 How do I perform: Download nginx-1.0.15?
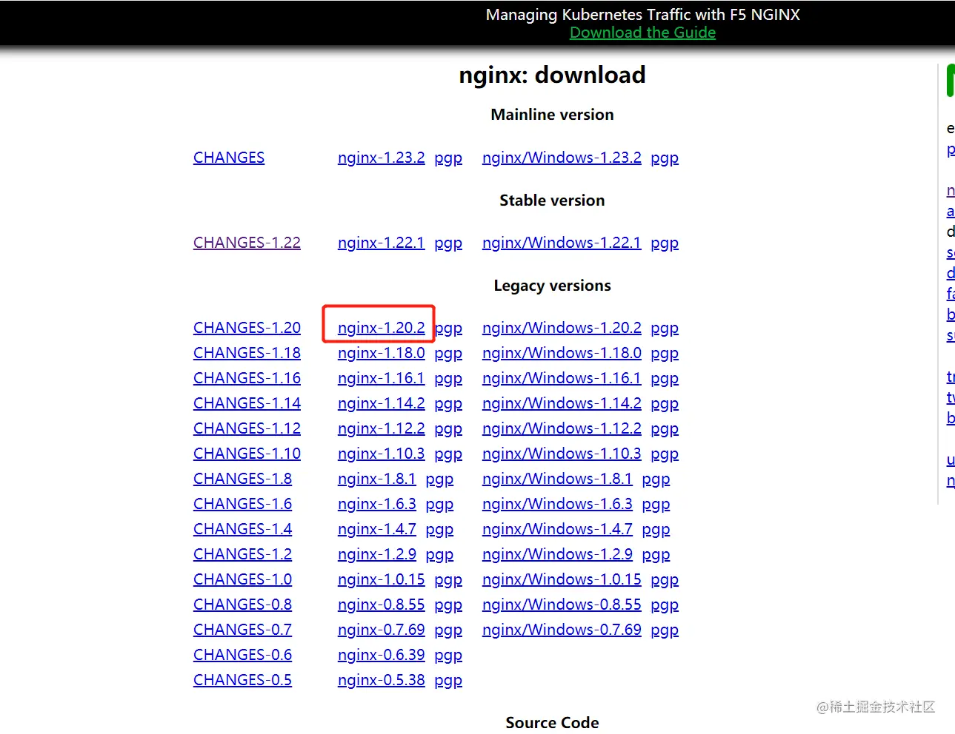382,579
